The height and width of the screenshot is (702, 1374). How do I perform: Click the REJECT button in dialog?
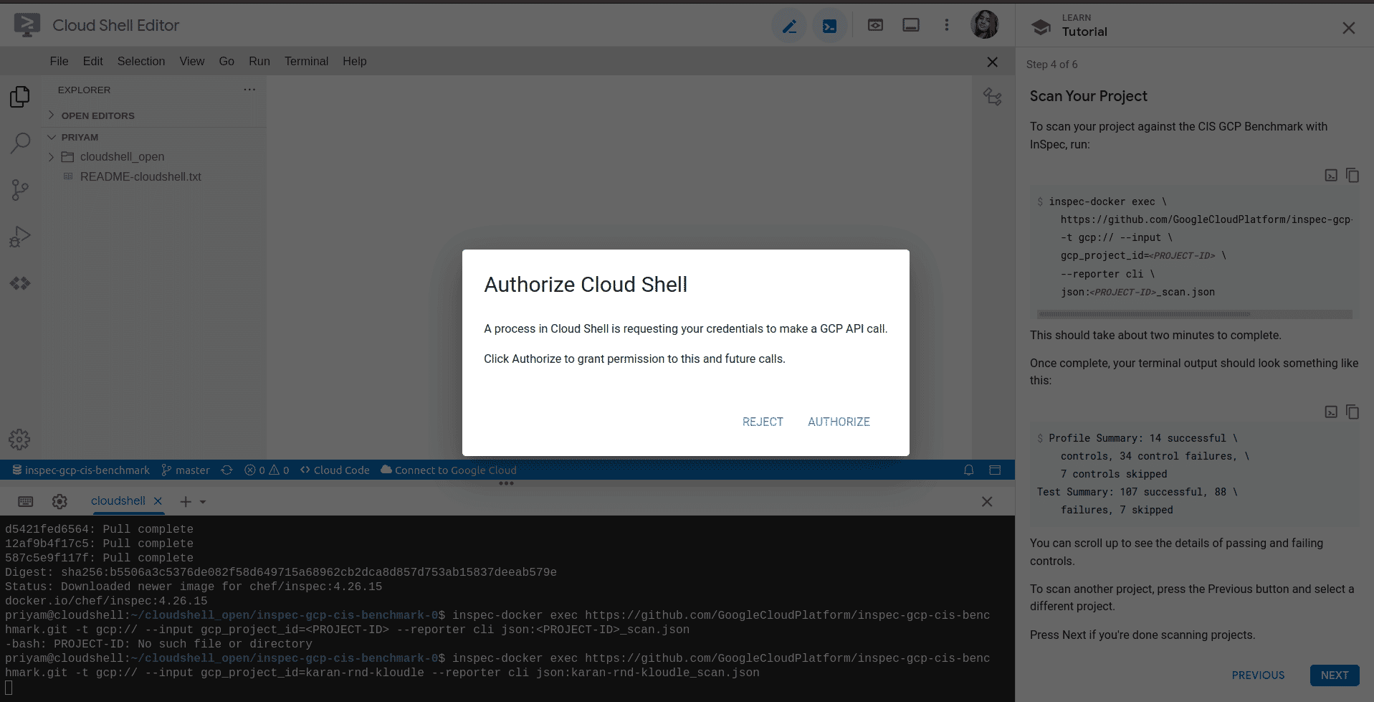point(763,422)
